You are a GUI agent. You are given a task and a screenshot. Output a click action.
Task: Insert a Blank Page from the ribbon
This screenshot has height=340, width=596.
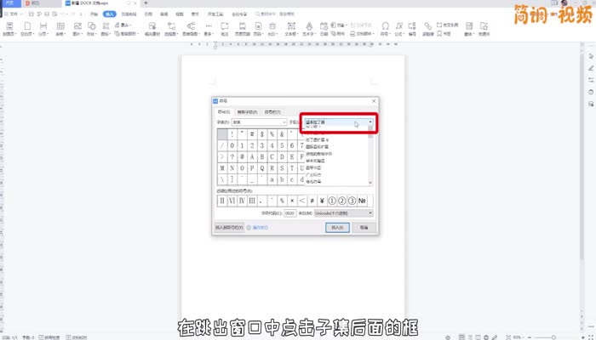pos(27,28)
